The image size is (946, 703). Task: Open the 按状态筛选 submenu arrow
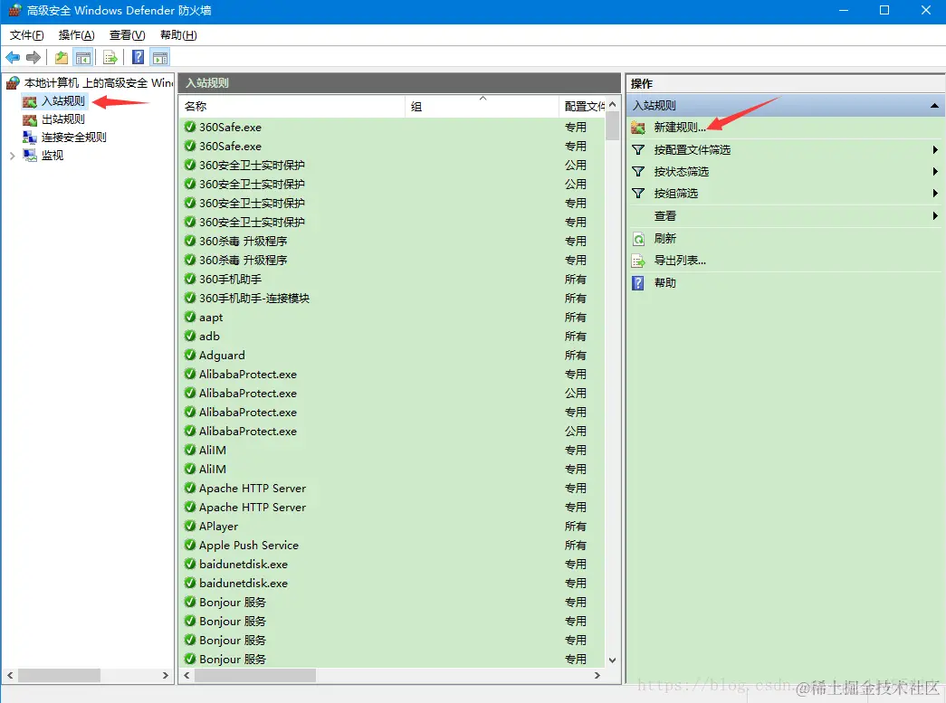[934, 171]
